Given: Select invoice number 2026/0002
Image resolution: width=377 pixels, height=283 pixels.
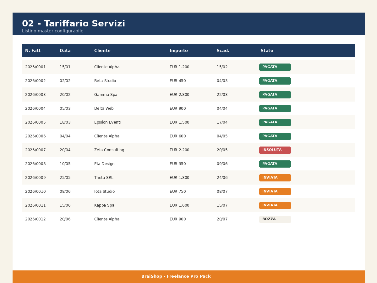Looking at the screenshot, I should [x=36, y=81].
